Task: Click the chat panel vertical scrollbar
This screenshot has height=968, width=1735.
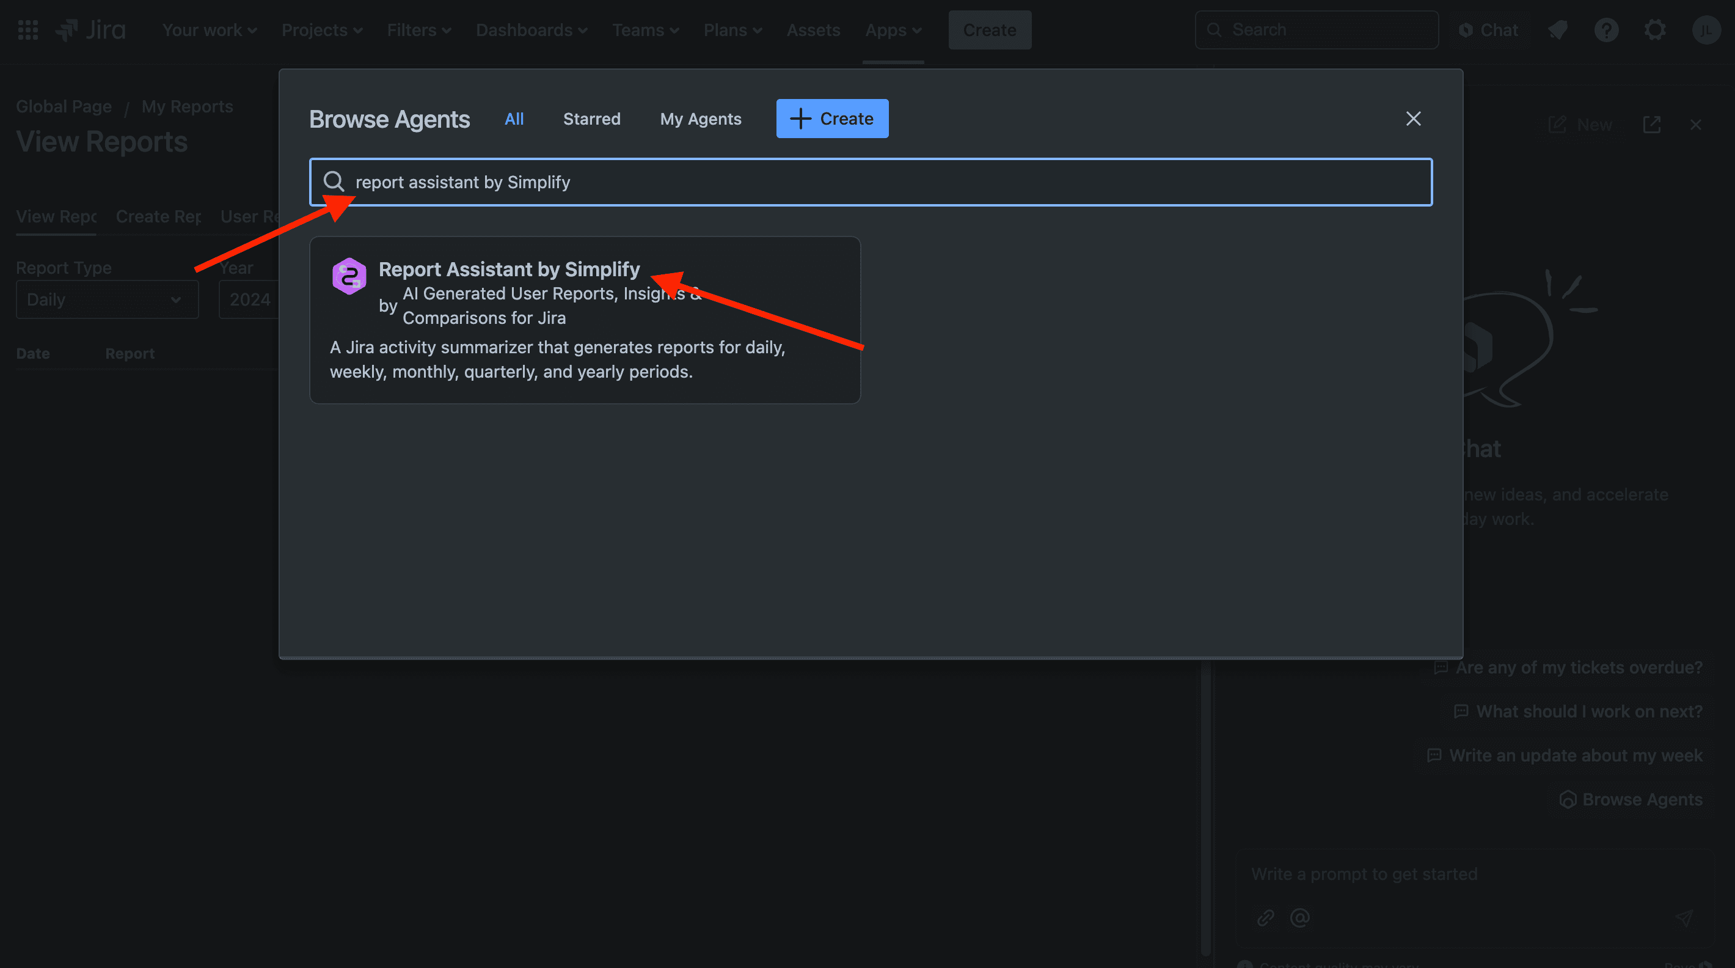Action: (1205, 809)
